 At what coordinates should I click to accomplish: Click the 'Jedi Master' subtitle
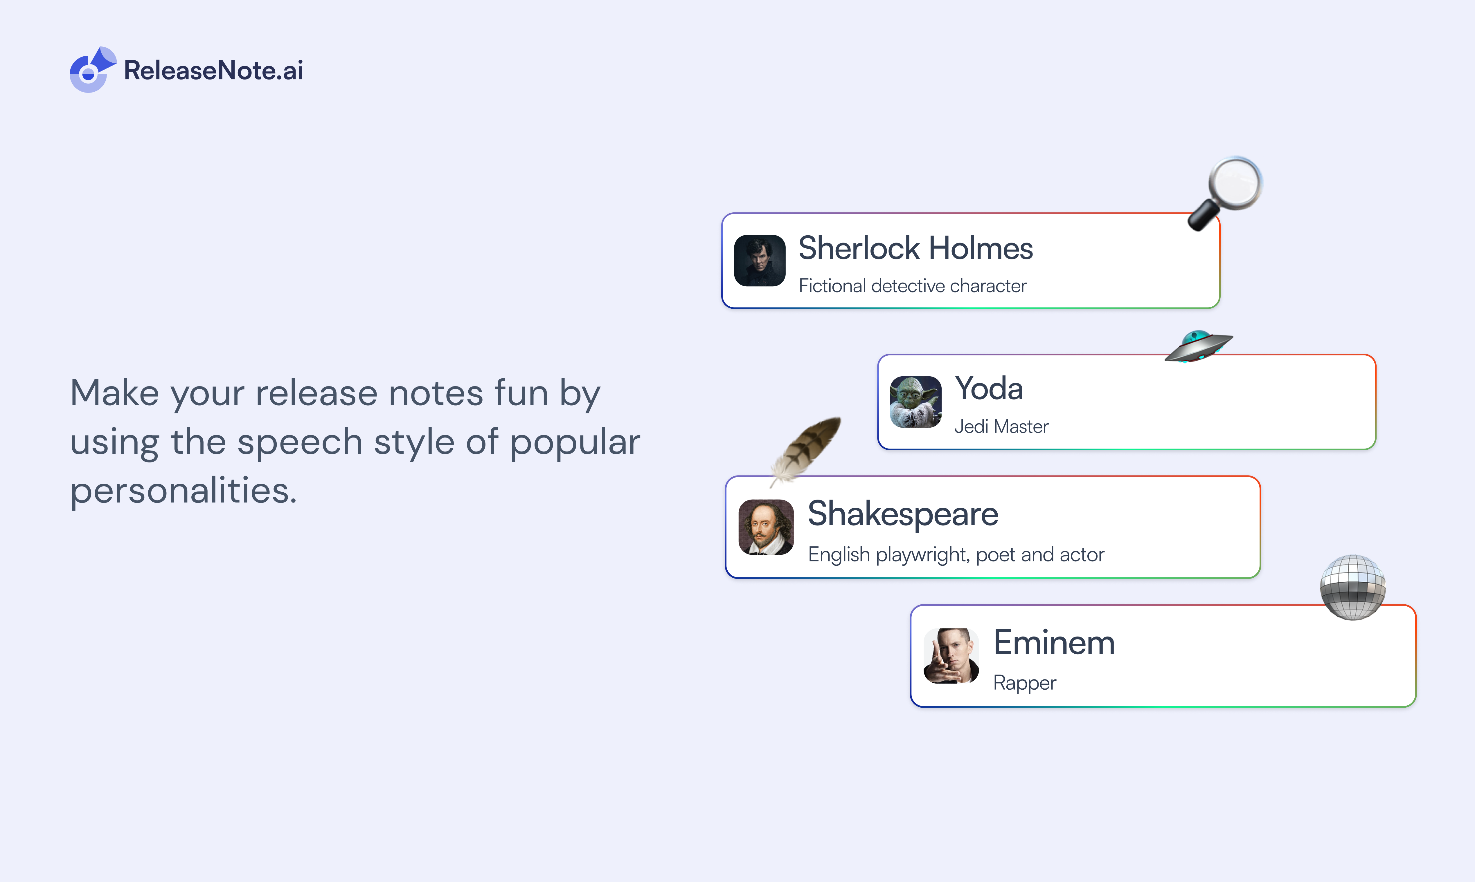click(1001, 427)
